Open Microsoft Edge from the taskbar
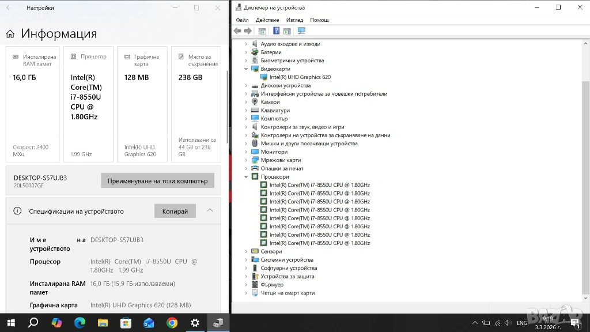 [80, 323]
